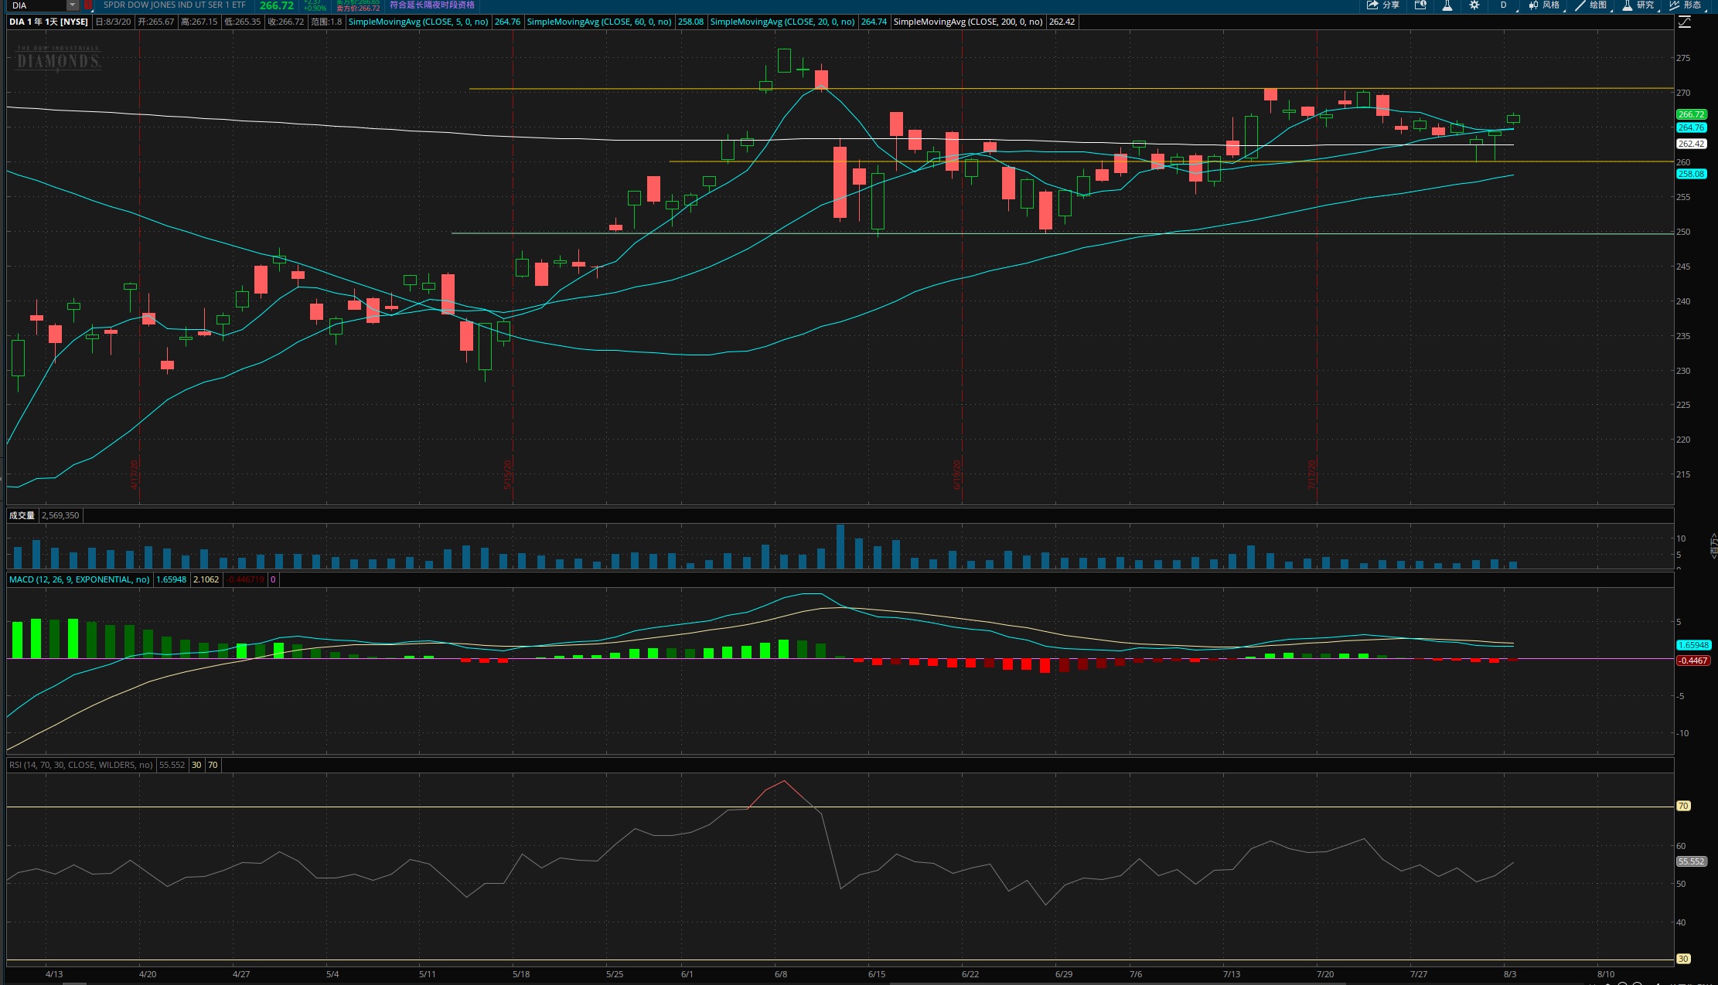Image resolution: width=1718 pixels, height=985 pixels.
Task: Click the 7/17/20 expiration date marker
Action: 1312,475
